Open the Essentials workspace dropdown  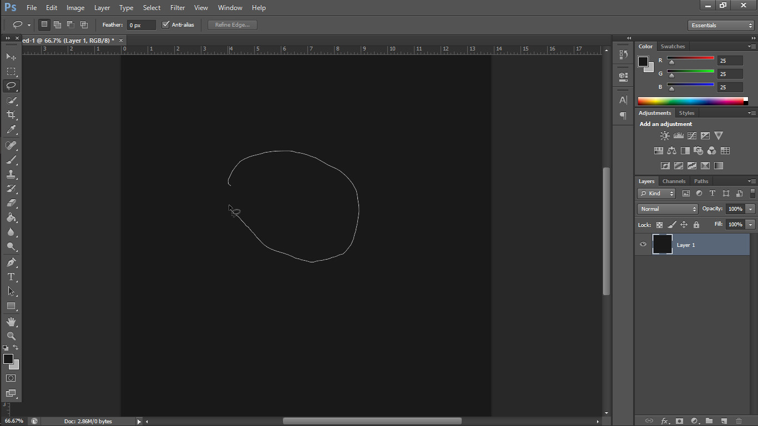(721, 26)
